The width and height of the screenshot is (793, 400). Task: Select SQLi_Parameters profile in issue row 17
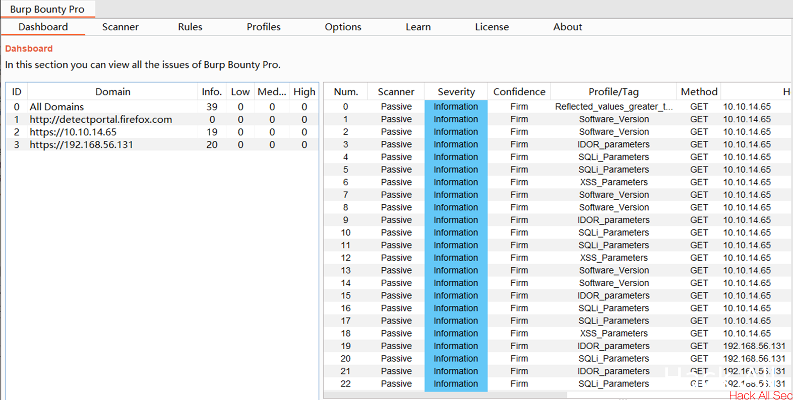[x=614, y=321]
